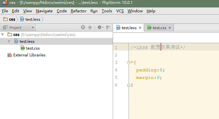Click the closing brace on line 6
Image resolution: width=219 pixels, height=119 pixels.
point(132,85)
